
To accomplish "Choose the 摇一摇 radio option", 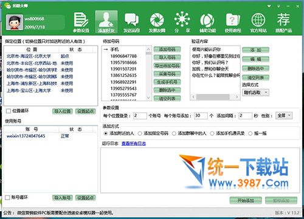I will coord(250,133).
